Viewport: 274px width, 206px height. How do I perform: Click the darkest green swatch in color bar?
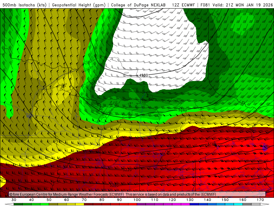[x=18, y=205]
